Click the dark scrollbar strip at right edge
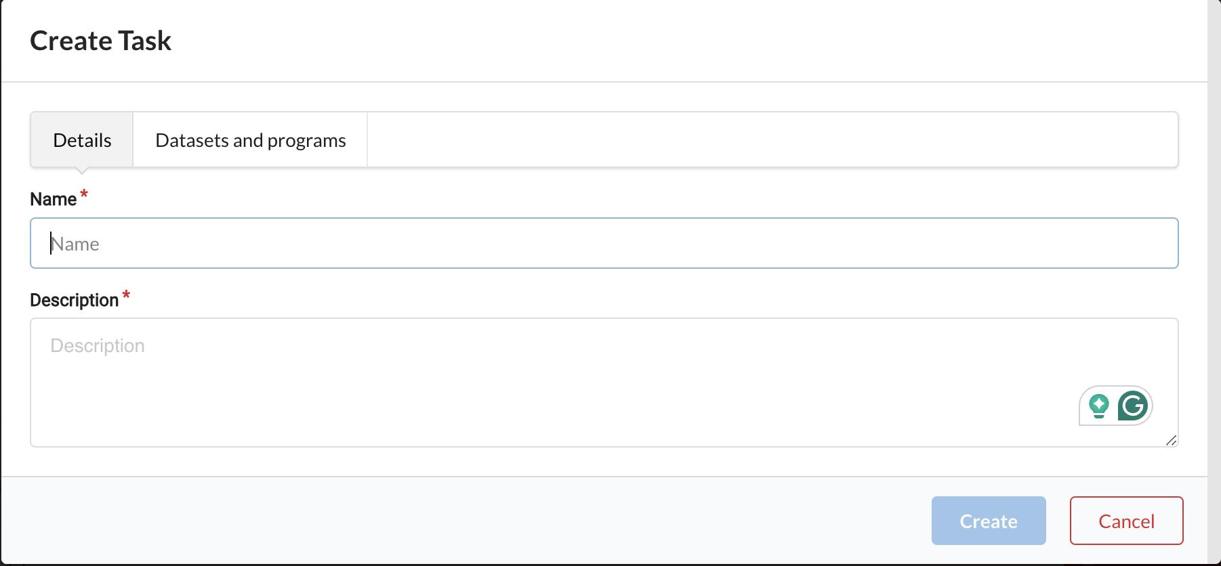 click(1214, 271)
